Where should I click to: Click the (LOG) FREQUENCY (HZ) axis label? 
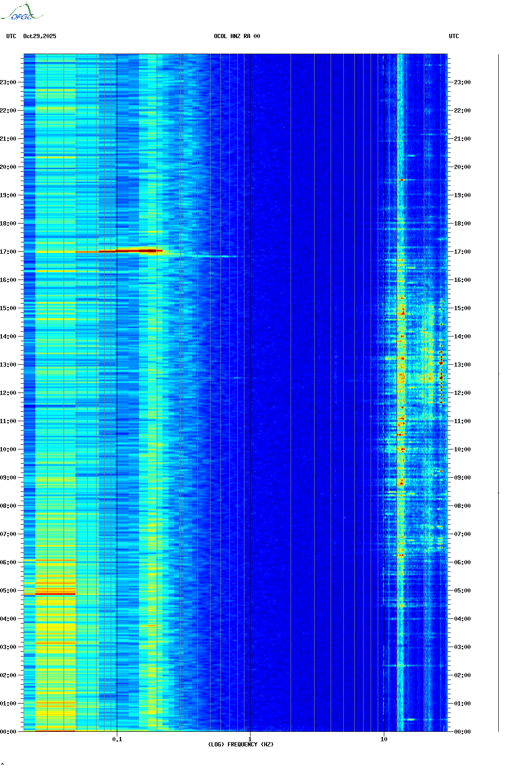click(241, 745)
